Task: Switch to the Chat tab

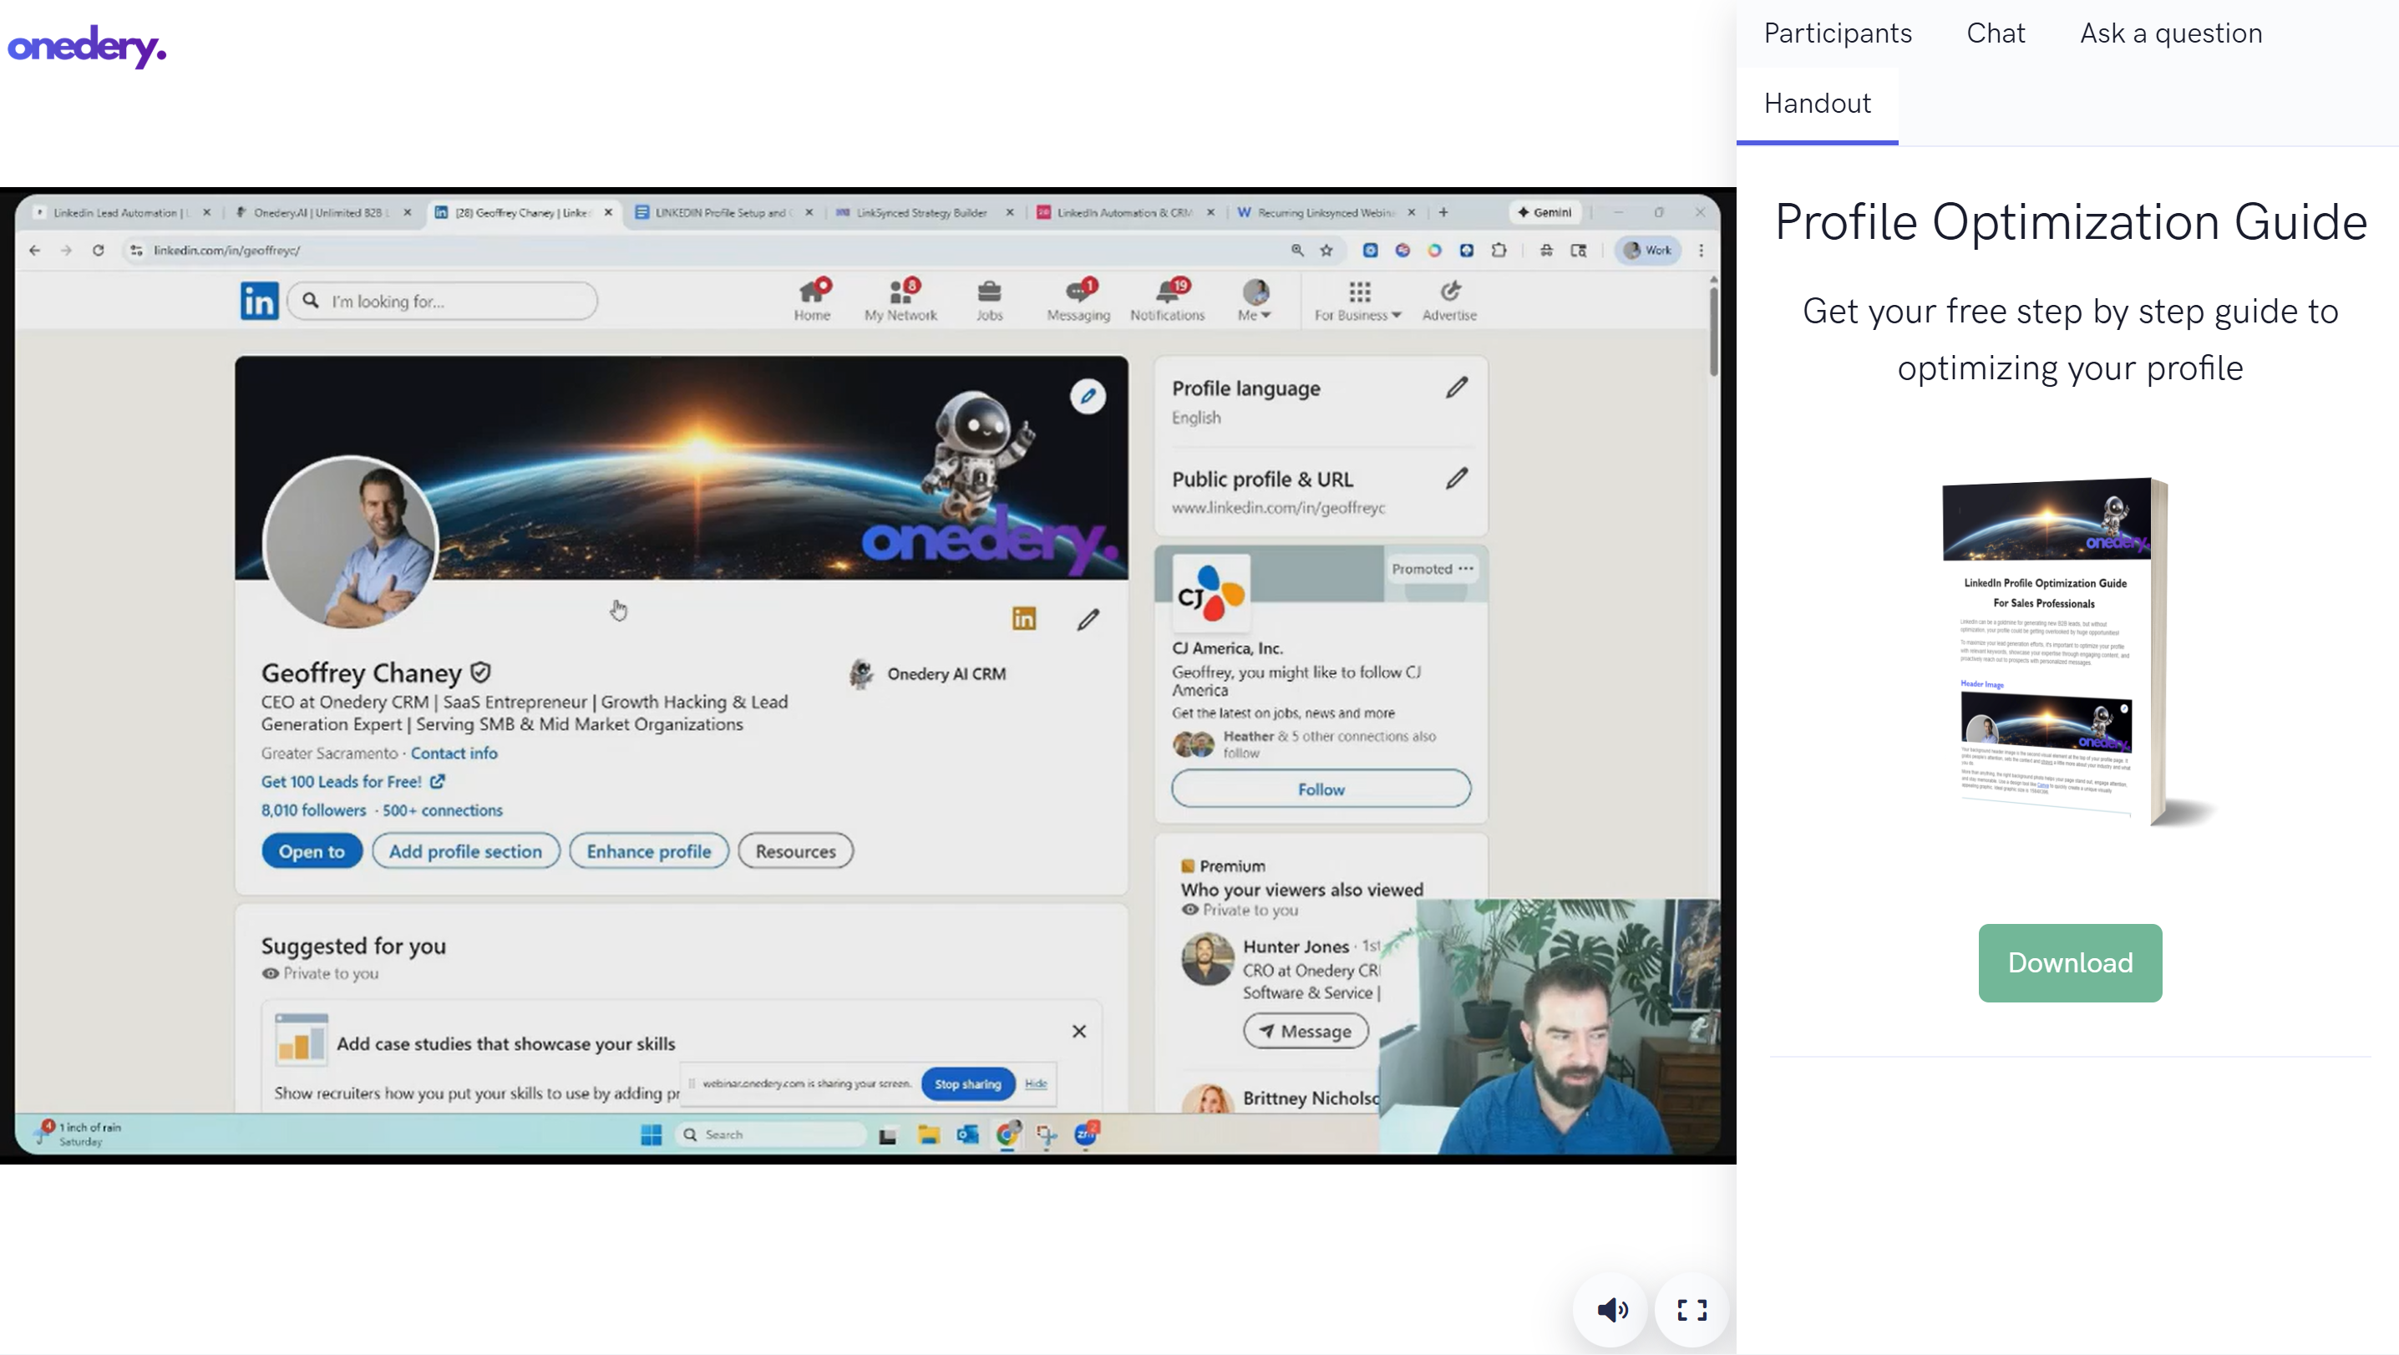Action: pos(1996,33)
